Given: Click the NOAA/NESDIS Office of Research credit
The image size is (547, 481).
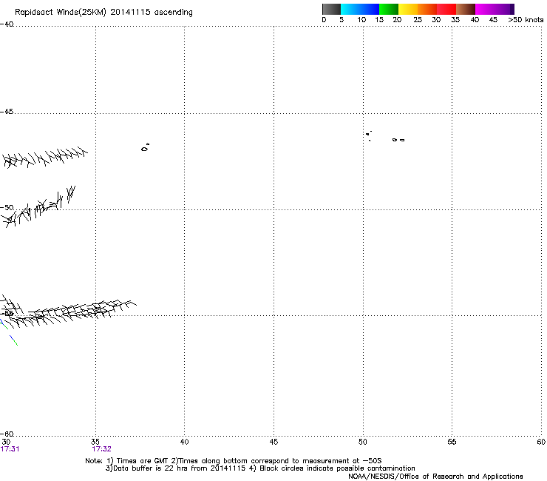Looking at the screenshot, I should coord(435,477).
